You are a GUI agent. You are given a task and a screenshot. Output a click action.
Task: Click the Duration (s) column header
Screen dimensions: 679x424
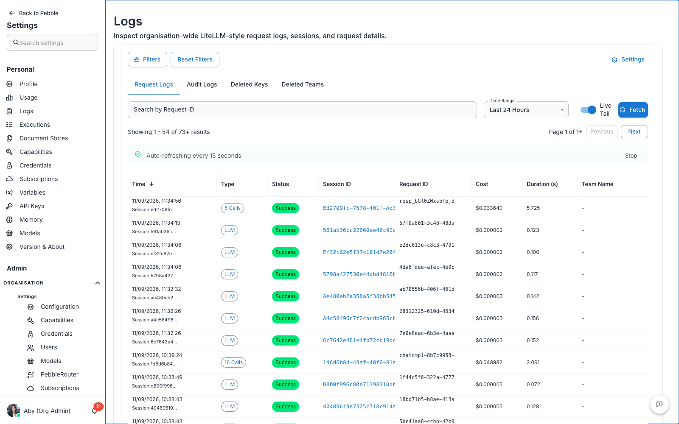(542, 184)
